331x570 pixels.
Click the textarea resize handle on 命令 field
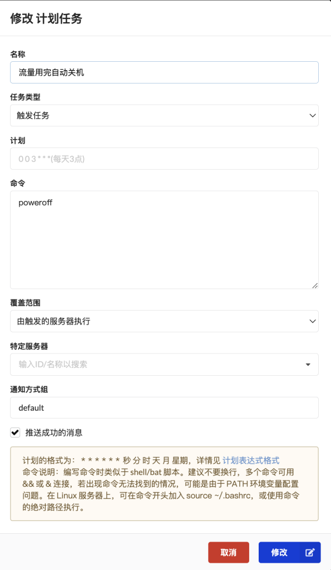point(315,286)
